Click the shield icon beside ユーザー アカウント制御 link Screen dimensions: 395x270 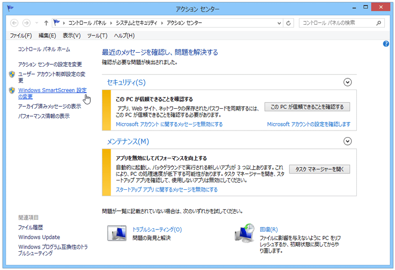12,74
